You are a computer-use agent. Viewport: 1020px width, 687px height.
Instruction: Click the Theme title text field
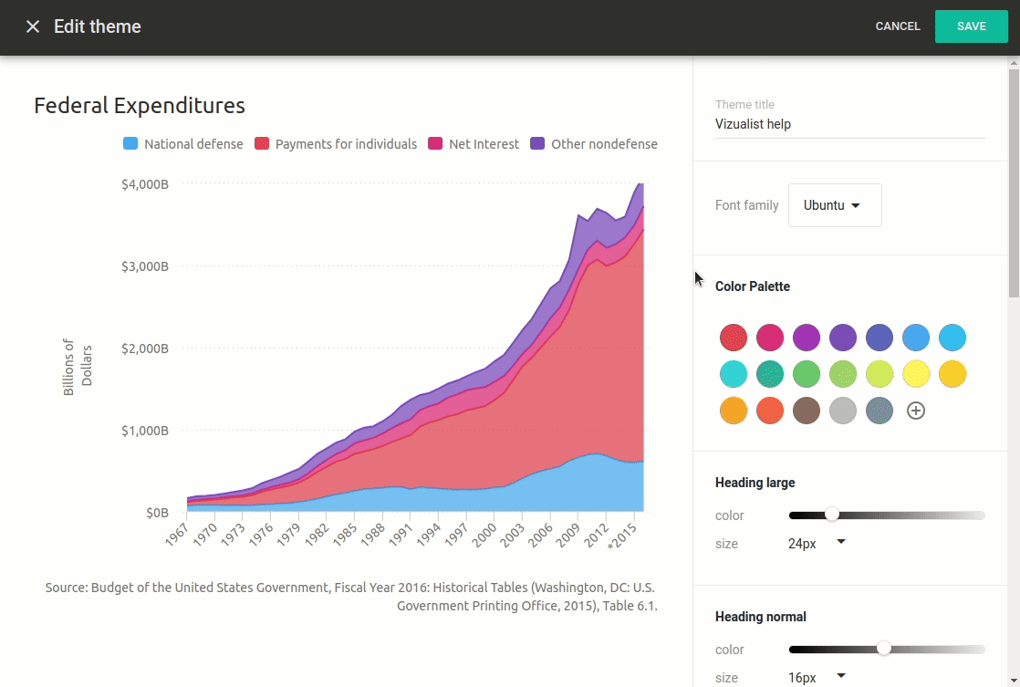coord(849,124)
